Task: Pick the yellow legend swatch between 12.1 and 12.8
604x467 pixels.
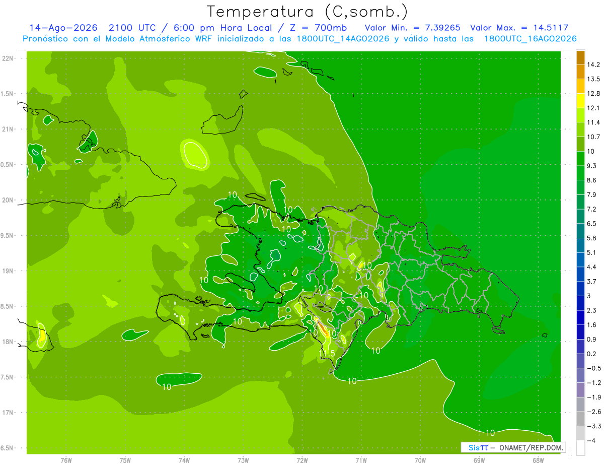Action: (x=580, y=101)
